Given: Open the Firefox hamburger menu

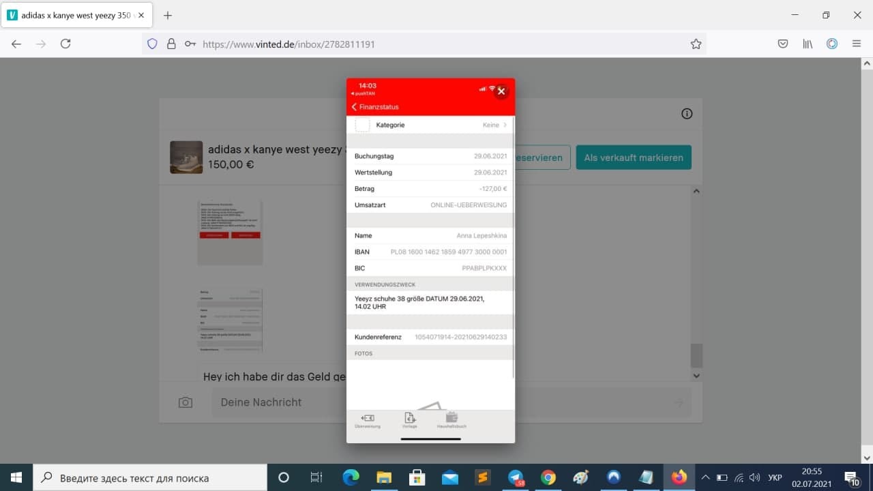Looking at the screenshot, I should tap(857, 44).
